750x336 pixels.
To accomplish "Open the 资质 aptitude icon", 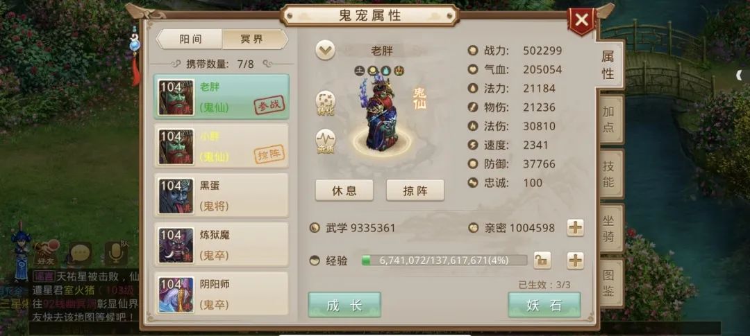I will [x=325, y=142].
